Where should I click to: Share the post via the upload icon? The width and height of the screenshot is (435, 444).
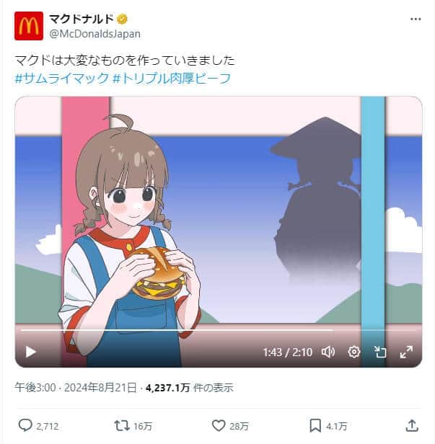click(x=412, y=425)
